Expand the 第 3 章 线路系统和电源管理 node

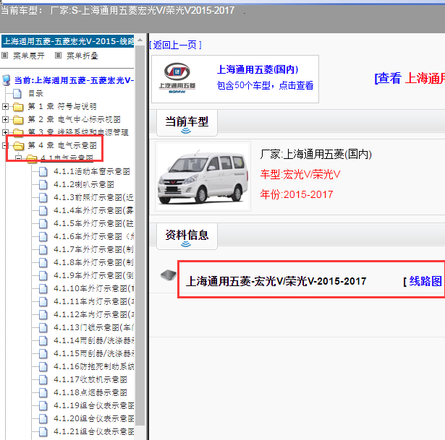tap(5, 132)
